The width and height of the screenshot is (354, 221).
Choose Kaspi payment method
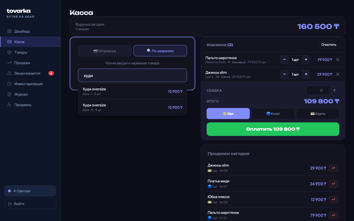273,114
